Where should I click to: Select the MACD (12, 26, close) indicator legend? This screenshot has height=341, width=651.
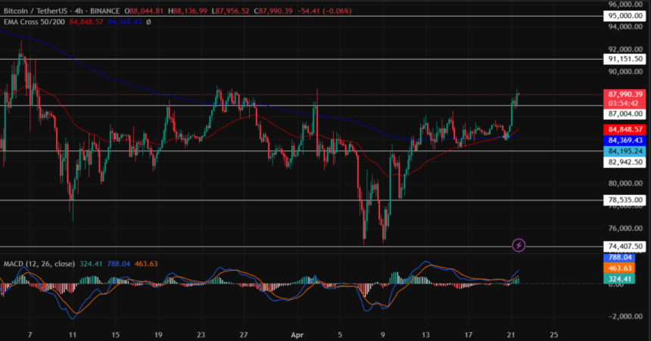click(x=39, y=264)
